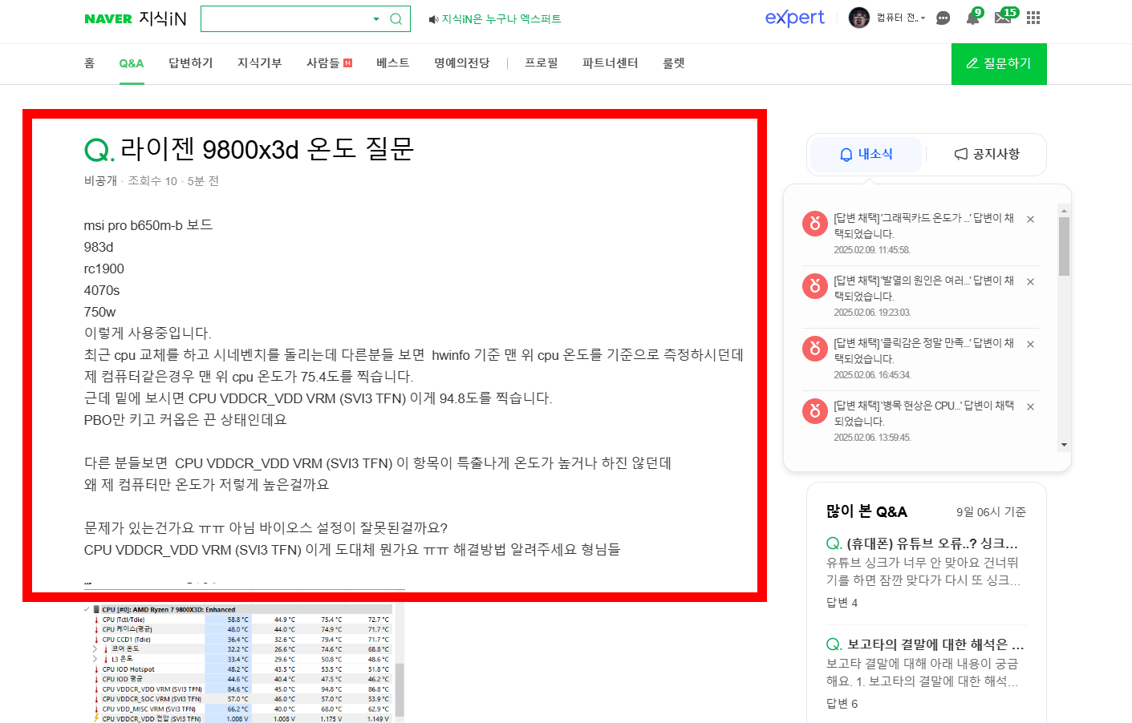The height and width of the screenshot is (723, 1132).
Task: Open the 파트너센터 tab
Action: tap(611, 63)
